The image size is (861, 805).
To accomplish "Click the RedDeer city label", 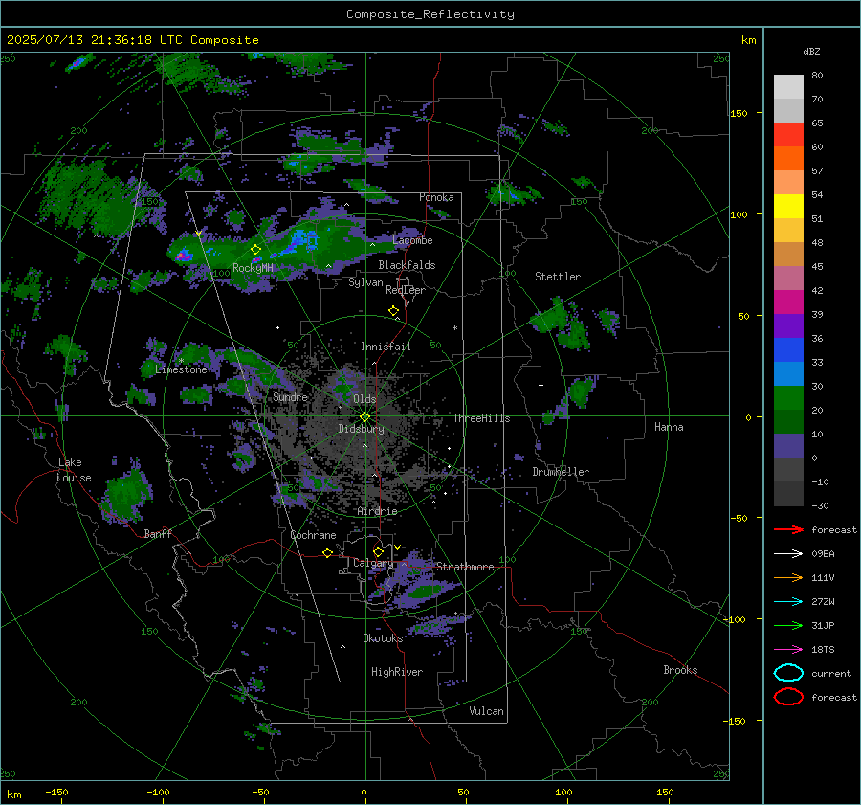I will click(x=406, y=290).
